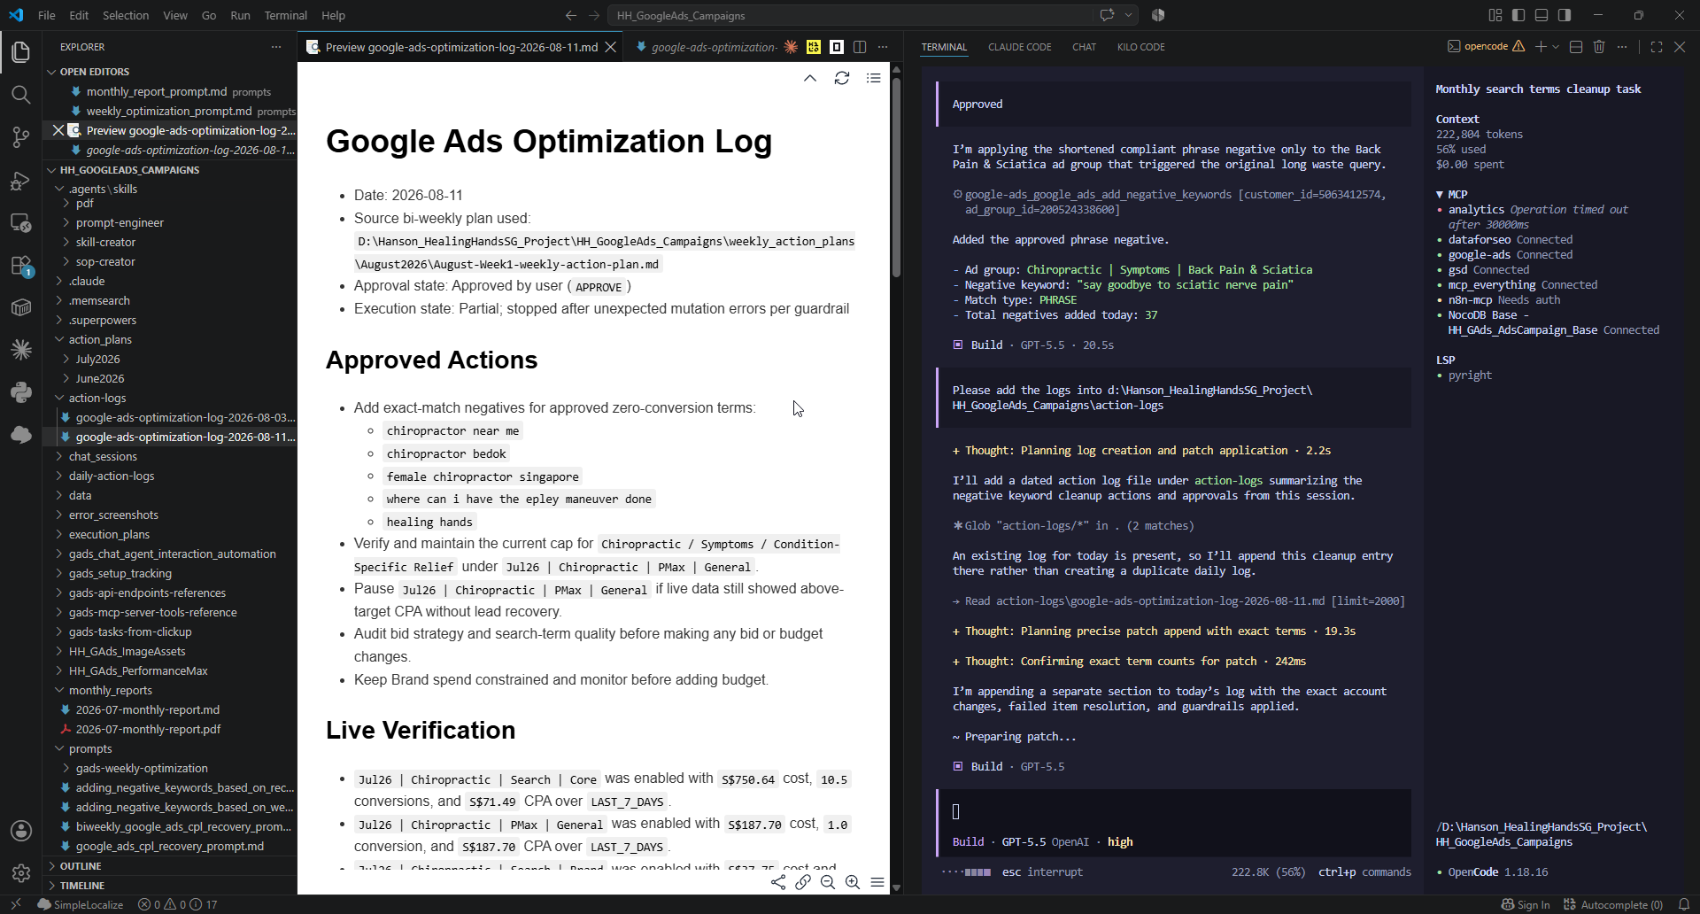This screenshot has height=914, width=1700.
Task: Click errors and warnings status counter
Action: pyautogui.click(x=177, y=904)
